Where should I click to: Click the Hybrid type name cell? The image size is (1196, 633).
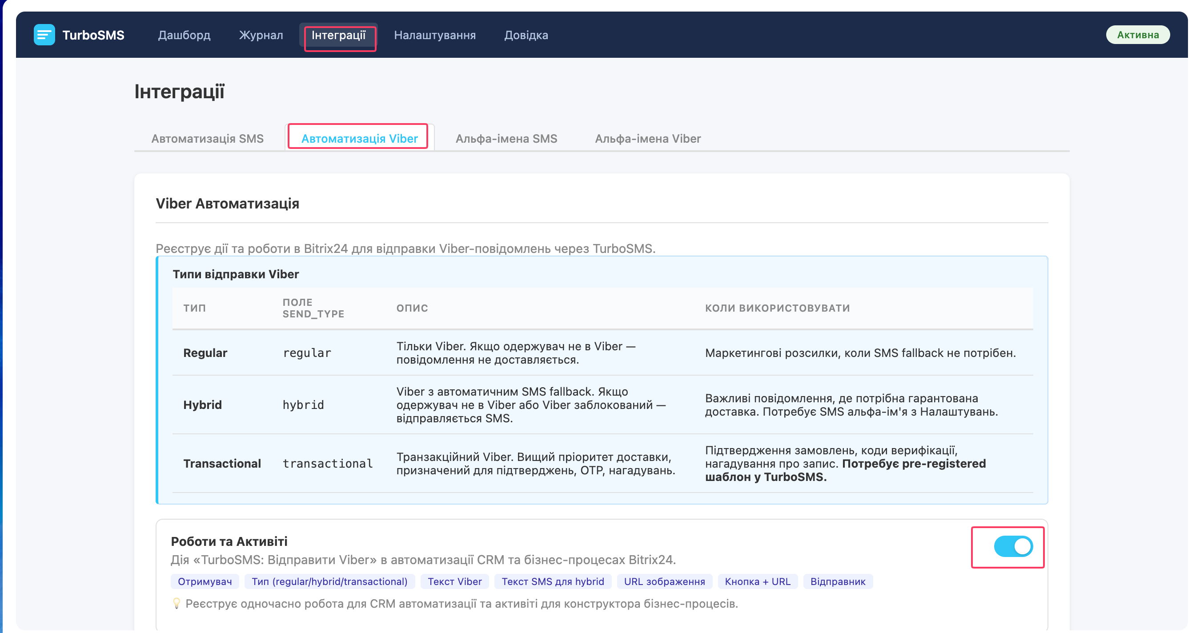(202, 405)
